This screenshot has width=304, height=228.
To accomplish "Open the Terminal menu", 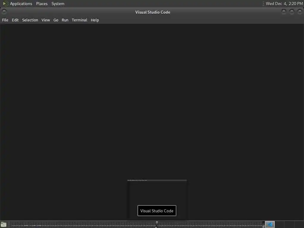I will click(x=80, y=20).
